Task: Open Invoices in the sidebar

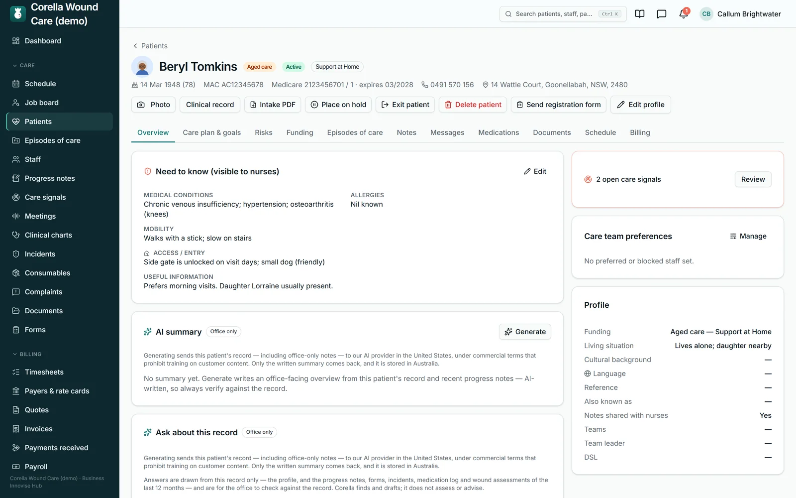Action: tap(59, 429)
